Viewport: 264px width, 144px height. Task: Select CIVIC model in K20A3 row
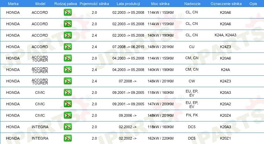(x=40, y=93)
